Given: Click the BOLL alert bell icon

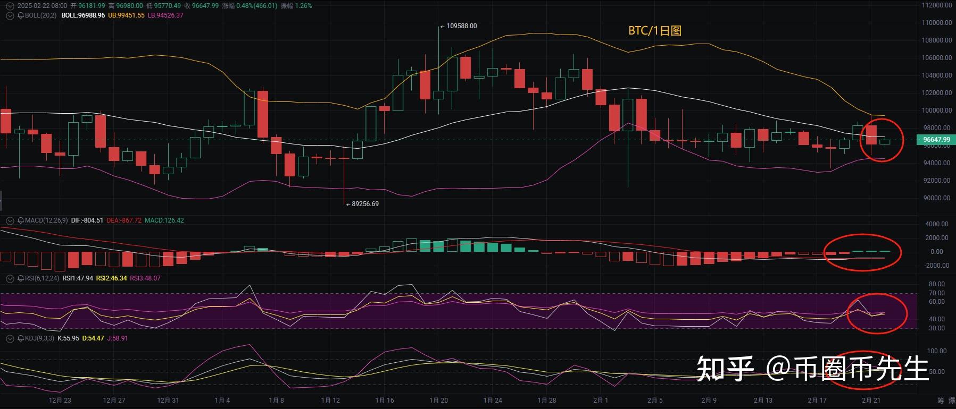Looking at the screenshot, I should [21, 16].
